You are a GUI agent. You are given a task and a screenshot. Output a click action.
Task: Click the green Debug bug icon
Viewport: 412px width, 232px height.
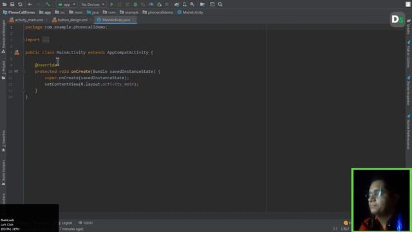135,5
